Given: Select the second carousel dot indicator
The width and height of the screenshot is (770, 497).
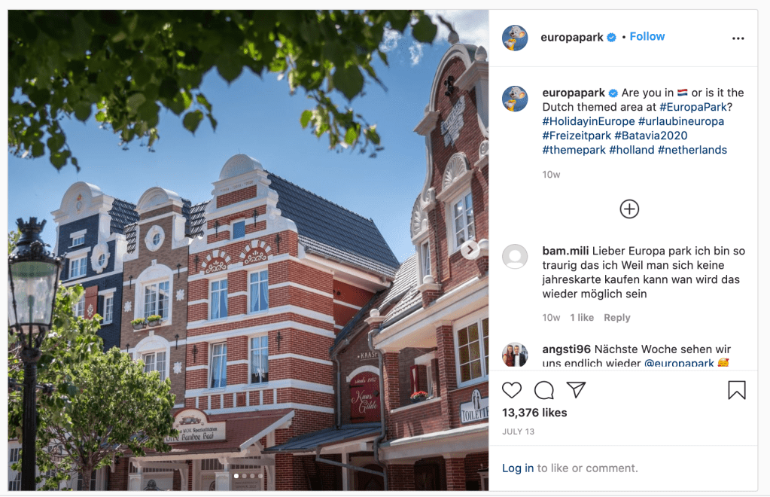Looking at the screenshot, I should pos(244,476).
